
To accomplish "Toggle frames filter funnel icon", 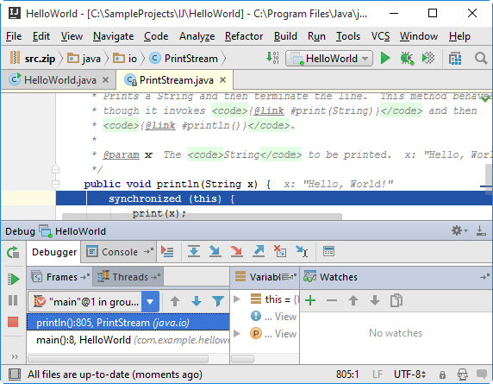I will [x=217, y=301].
